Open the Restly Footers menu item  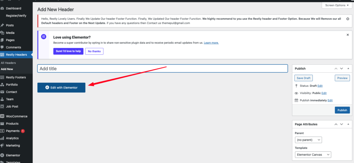(x=16, y=77)
